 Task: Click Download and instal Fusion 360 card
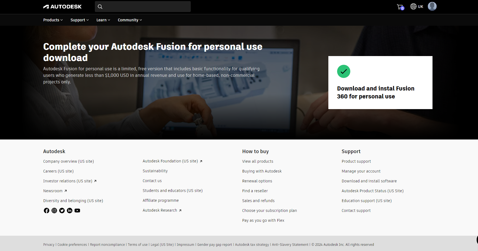[x=380, y=83]
